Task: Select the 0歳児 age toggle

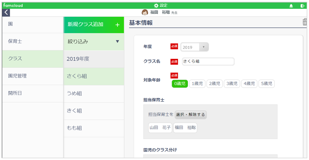Action: 180,84
